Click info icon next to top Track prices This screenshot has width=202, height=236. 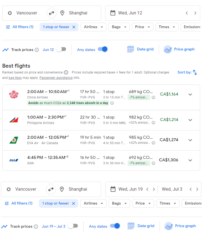coord(37,50)
